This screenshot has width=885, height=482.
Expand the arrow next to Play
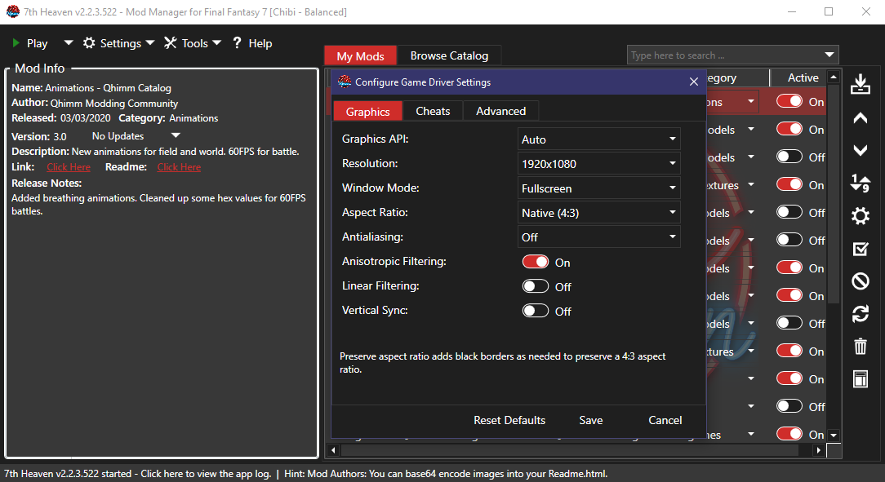point(69,43)
